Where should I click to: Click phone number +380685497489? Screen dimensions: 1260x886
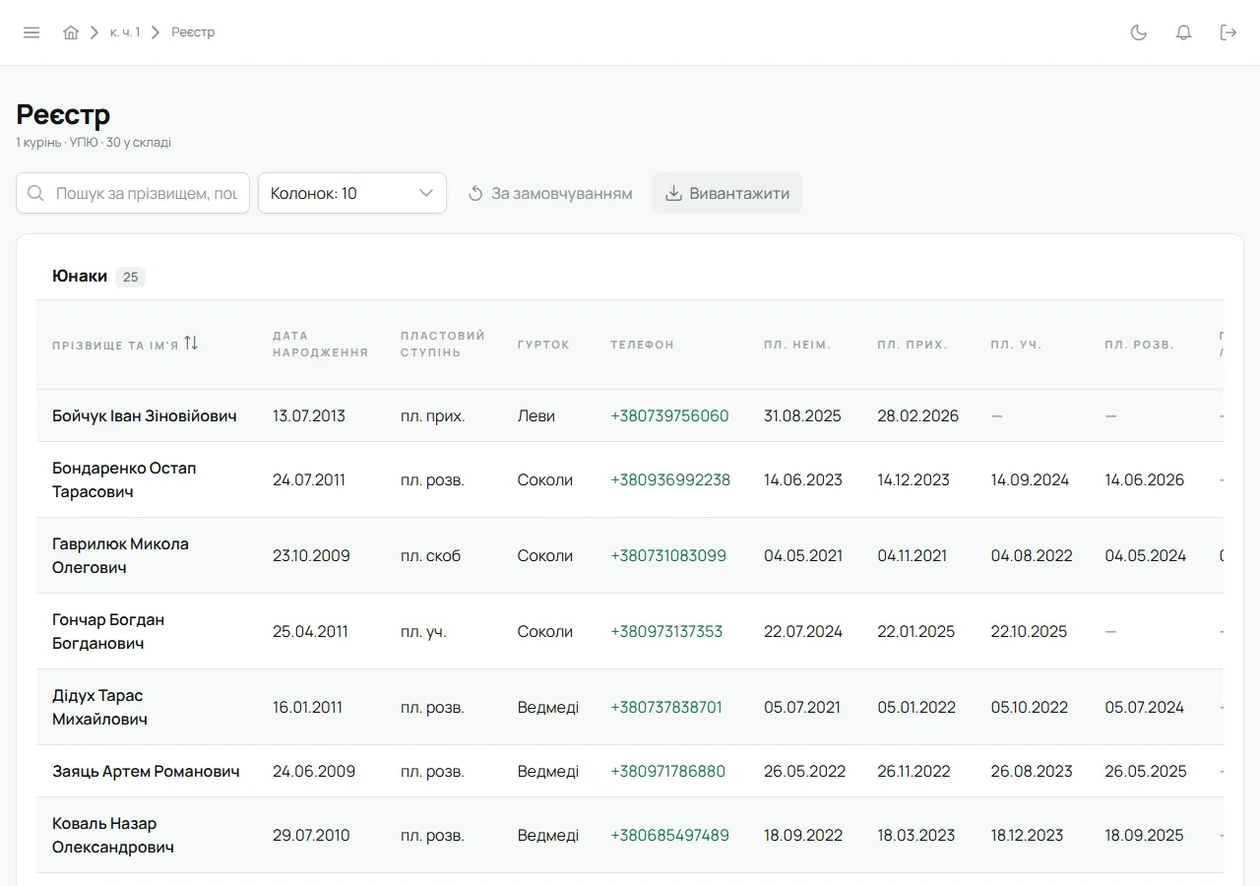pos(669,835)
